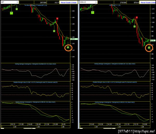
Task: Click 'The Stock Exchange of Thailand(SET)' chart title
Action: [36, 5]
